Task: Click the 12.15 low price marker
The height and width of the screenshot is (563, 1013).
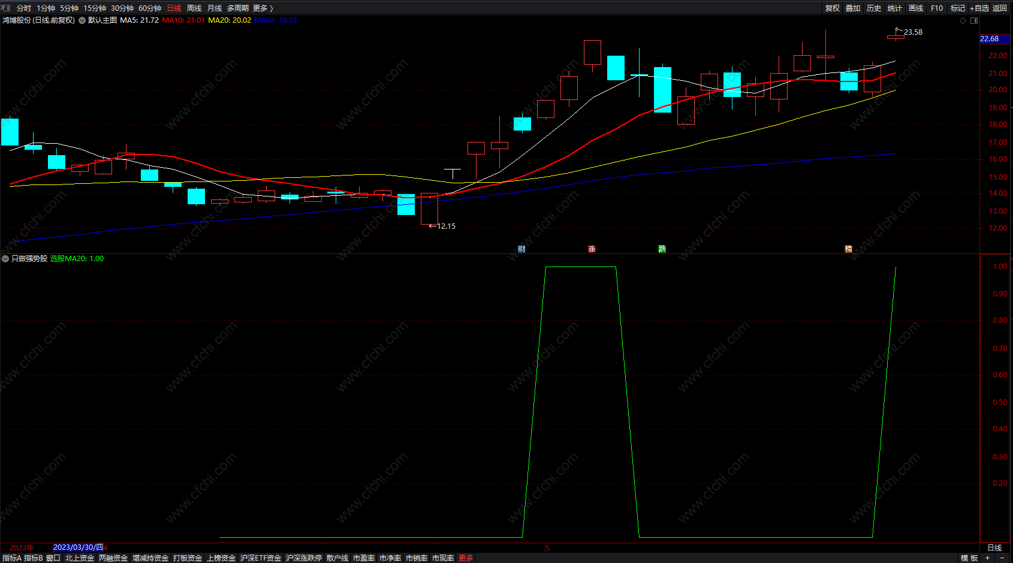Action: [446, 226]
